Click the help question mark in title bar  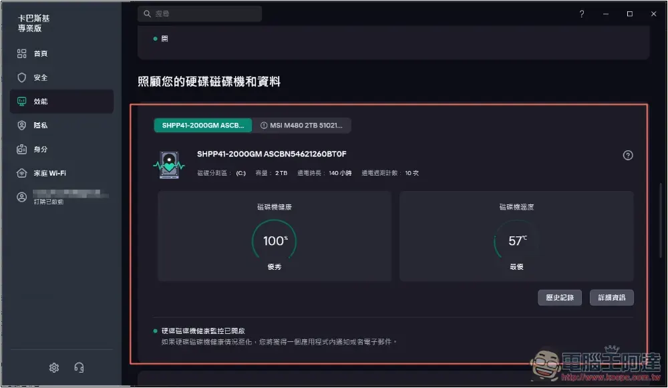(x=582, y=14)
